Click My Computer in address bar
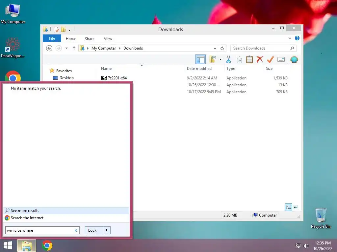Viewport: 337px width, 252px height. point(104,48)
